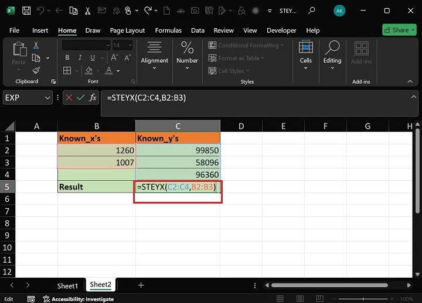Save the workbook using the floppy disk icon
This screenshot has width=422, height=303.
(x=26, y=11)
